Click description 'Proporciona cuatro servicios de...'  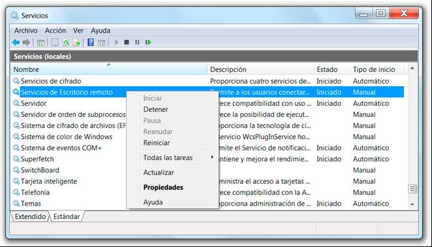(260, 81)
